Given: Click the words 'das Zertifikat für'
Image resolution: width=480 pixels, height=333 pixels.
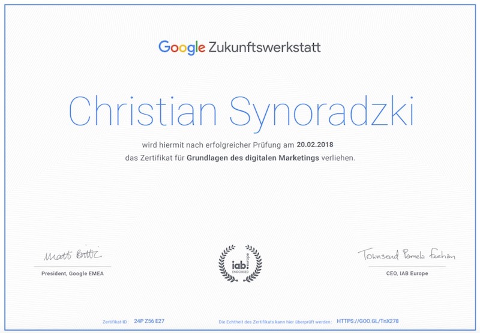Looking at the screenshot, I should 154,158.
